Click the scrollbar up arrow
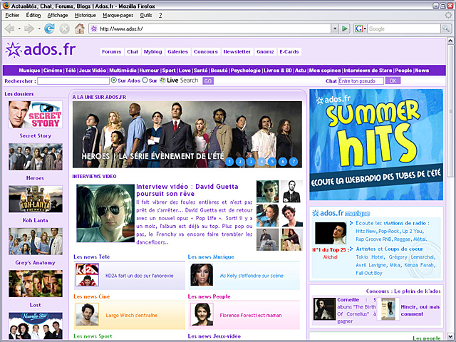 coord(450,41)
